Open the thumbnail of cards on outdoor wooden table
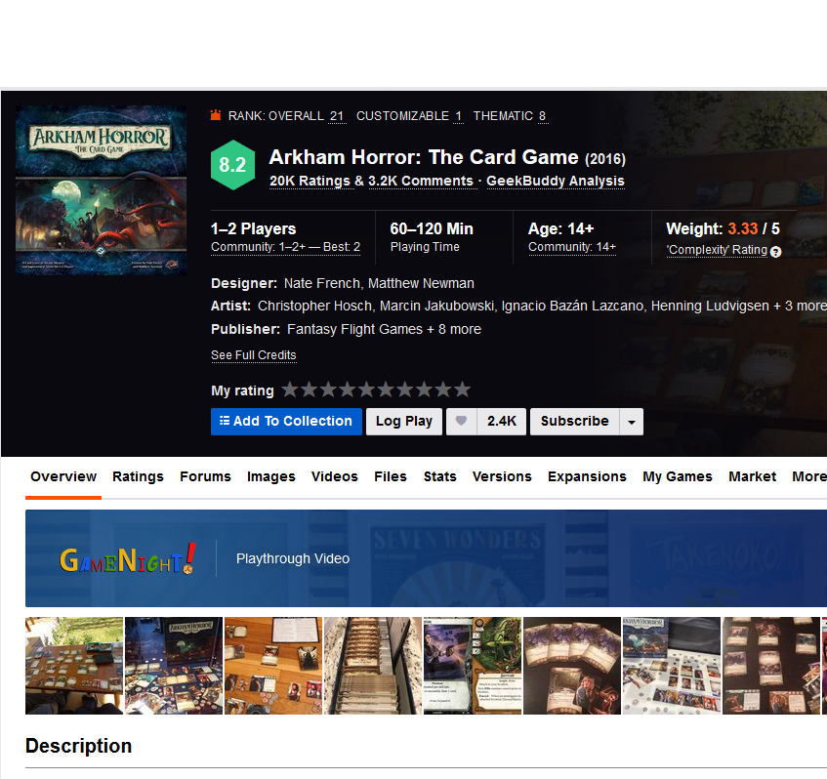 pyautogui.click(x=74, y=666)
